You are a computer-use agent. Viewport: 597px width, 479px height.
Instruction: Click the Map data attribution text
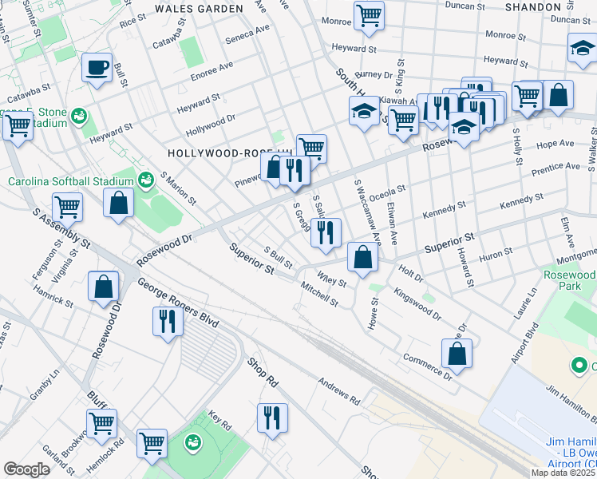tap(563, 473)
